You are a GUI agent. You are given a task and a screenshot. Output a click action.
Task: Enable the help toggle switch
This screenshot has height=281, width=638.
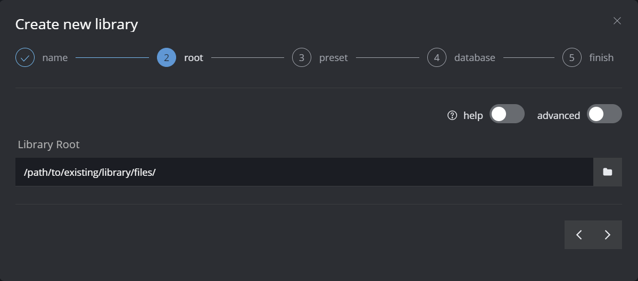coord(507,114)
